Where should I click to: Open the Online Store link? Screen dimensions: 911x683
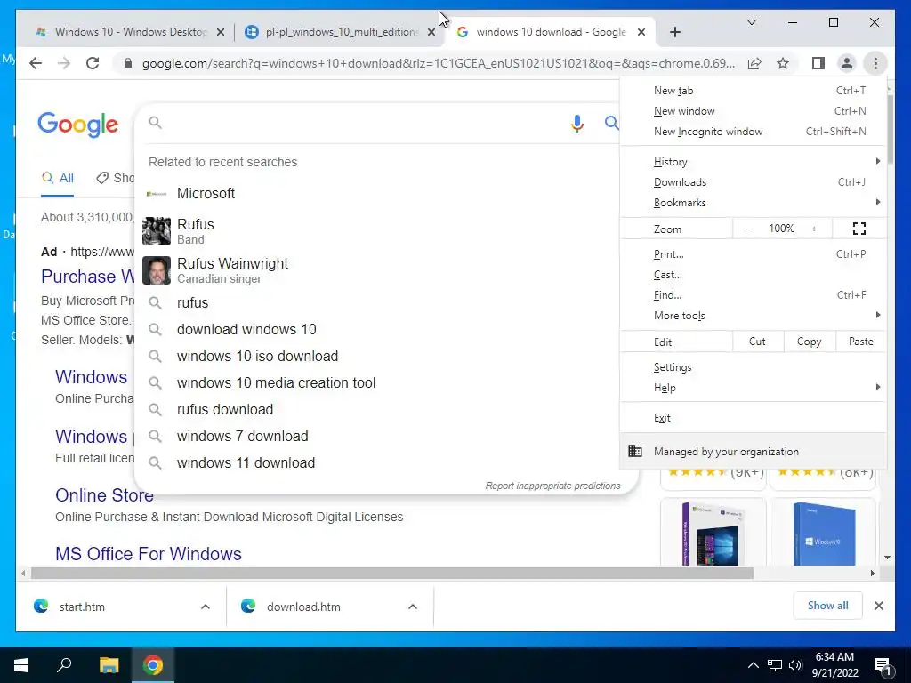(105, 495)
